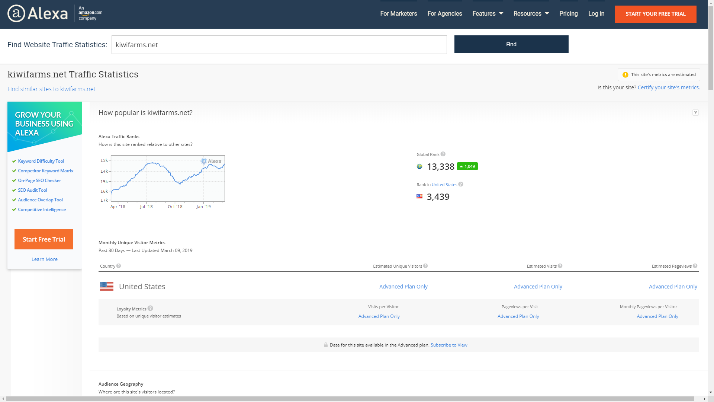
Task: Click the scroll down arrow
Action: tap(711, 392)
